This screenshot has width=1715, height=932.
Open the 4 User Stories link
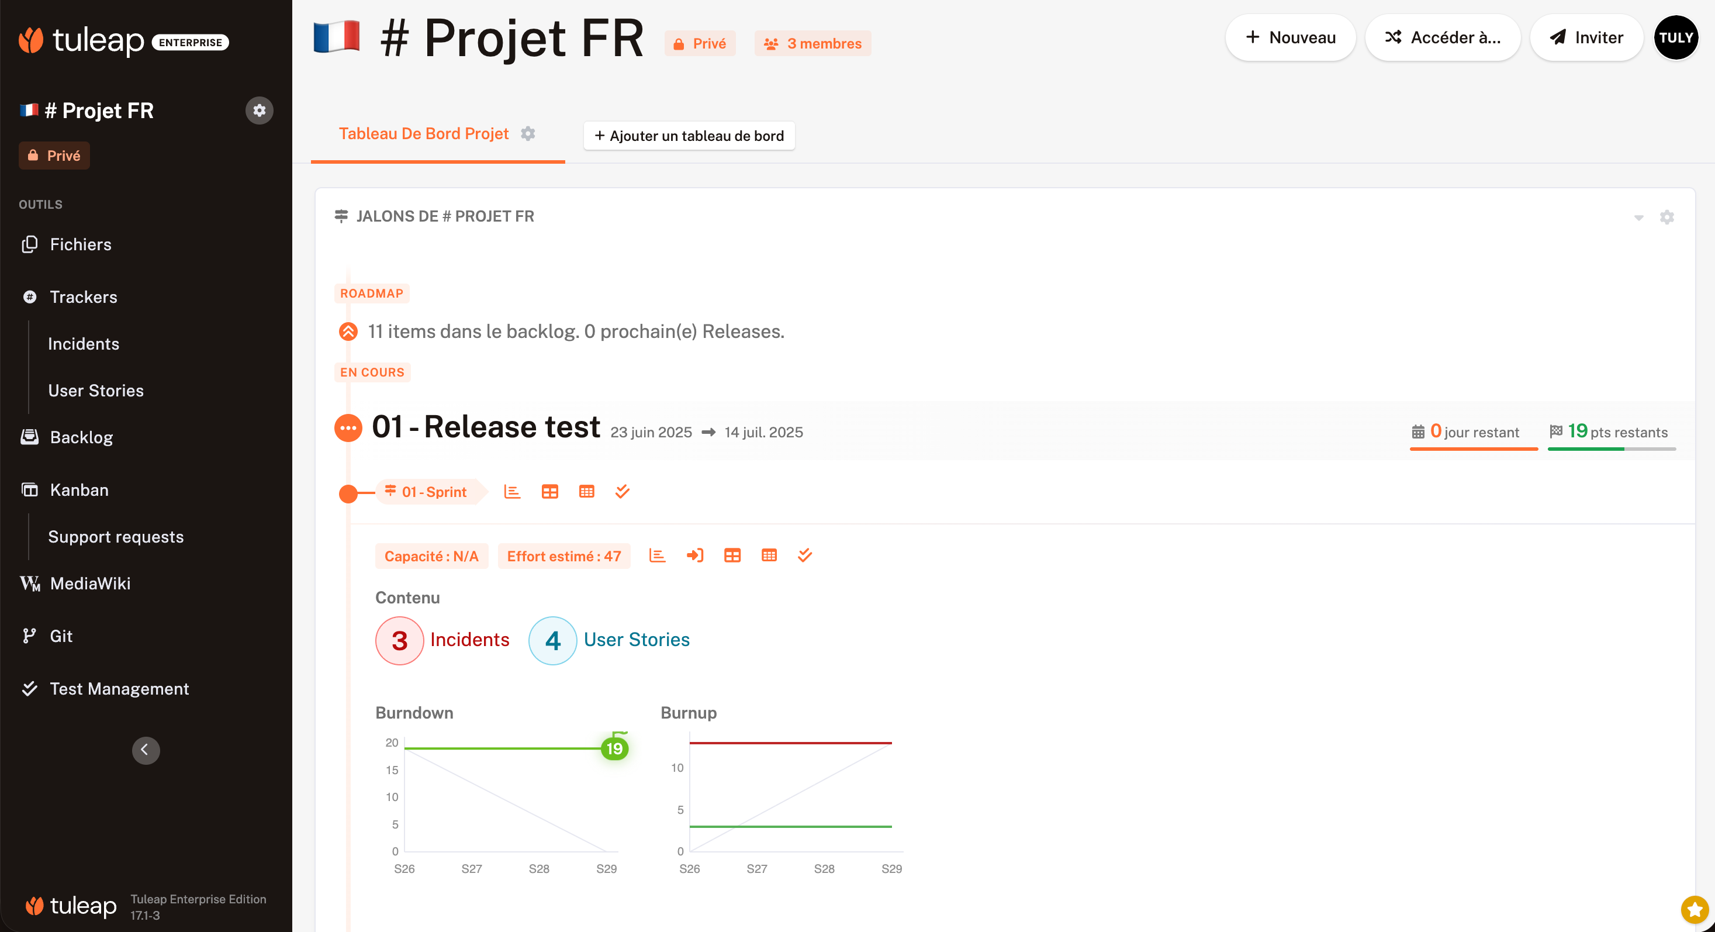pyautogui.click(x=636, y=640)
